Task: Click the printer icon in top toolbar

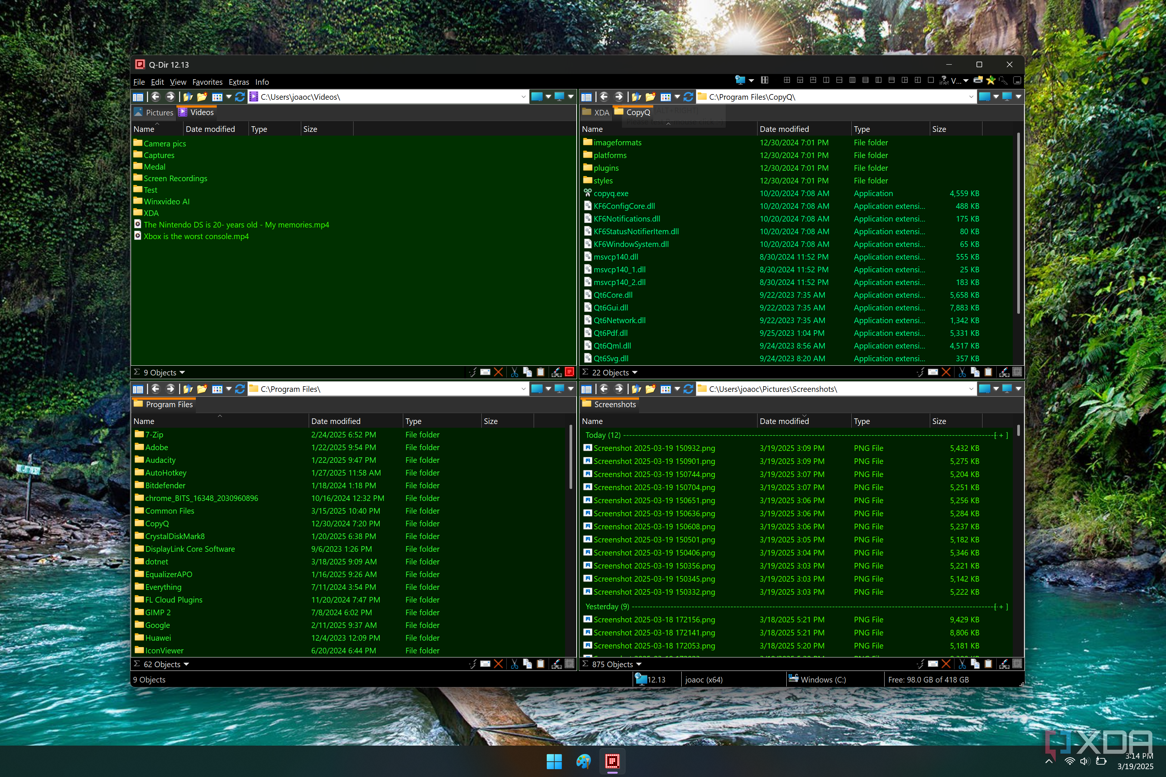Action: click(978, 80)
